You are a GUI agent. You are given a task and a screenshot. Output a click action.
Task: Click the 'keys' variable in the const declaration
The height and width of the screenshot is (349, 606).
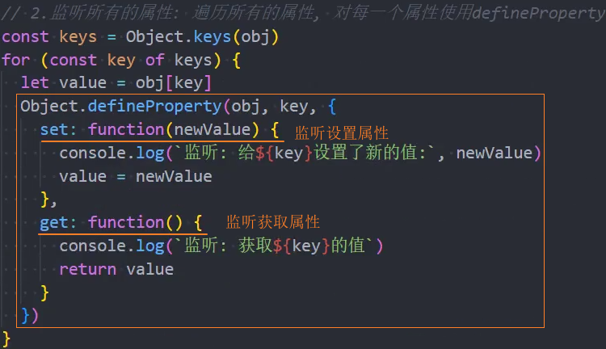pyautogui.click(x=78, y=37)
